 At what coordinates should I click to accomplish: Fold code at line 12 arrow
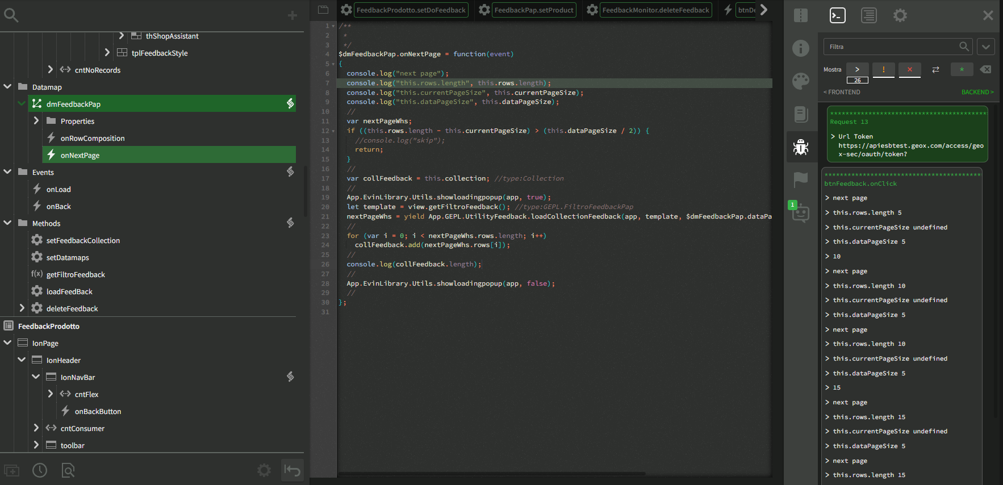coord(333,131)
